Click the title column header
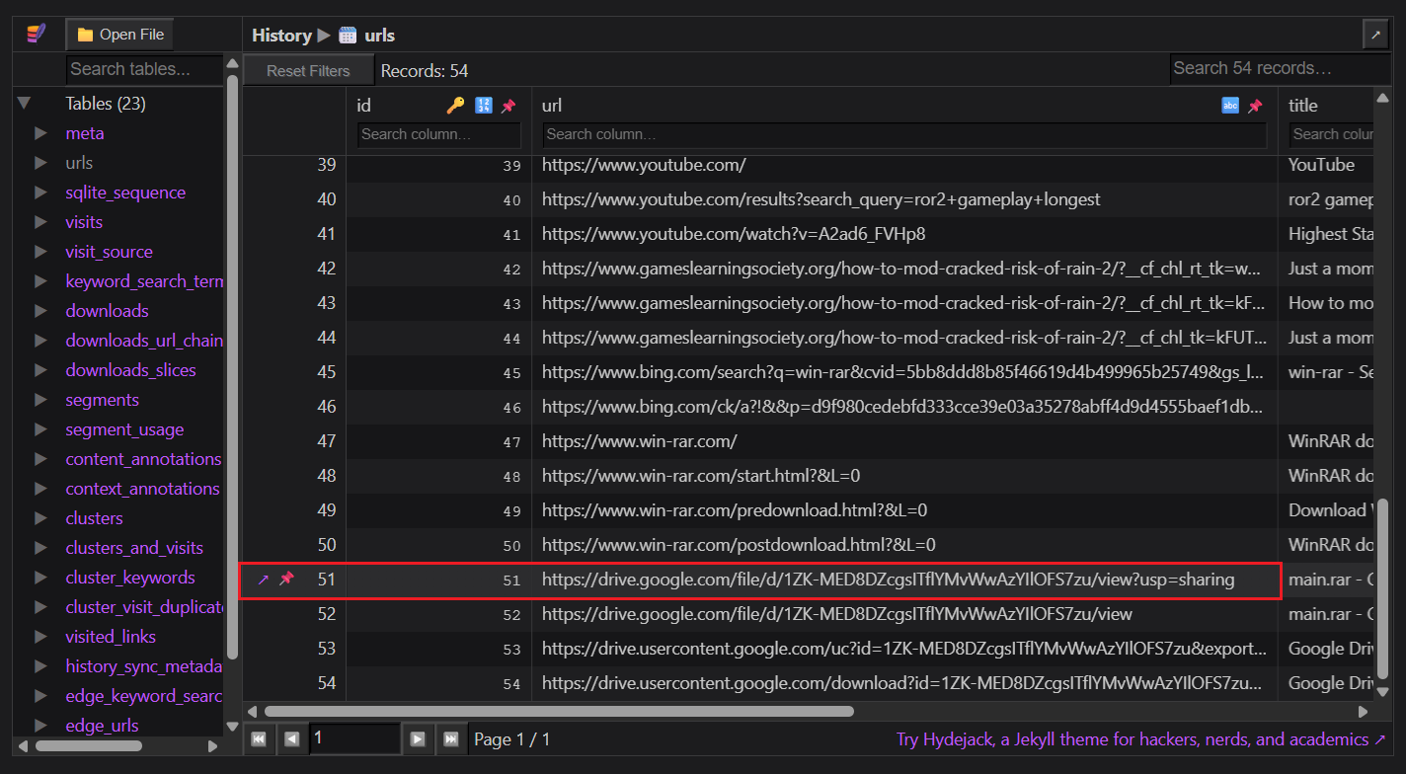The width and height of the screenshot is (1406, 774). click(x=1303, y=106)
